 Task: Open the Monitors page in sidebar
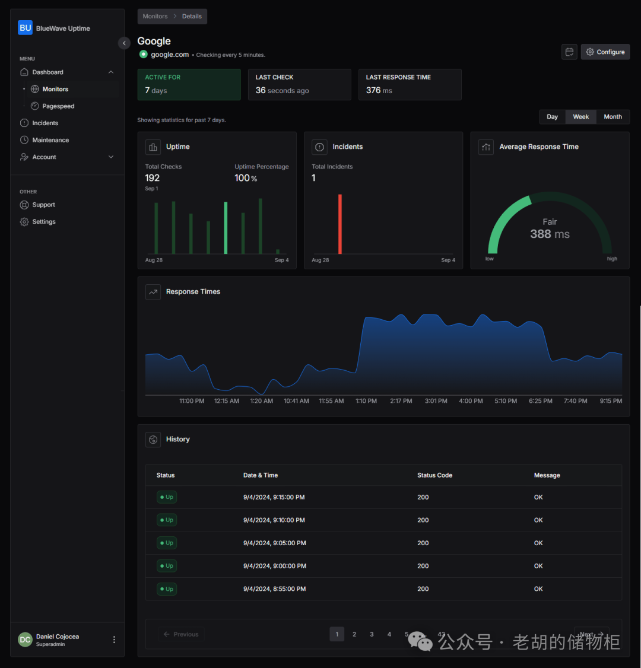(x=55, y=89)
